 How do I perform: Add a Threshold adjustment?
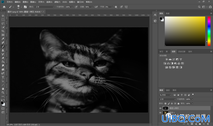click(174, 67)
